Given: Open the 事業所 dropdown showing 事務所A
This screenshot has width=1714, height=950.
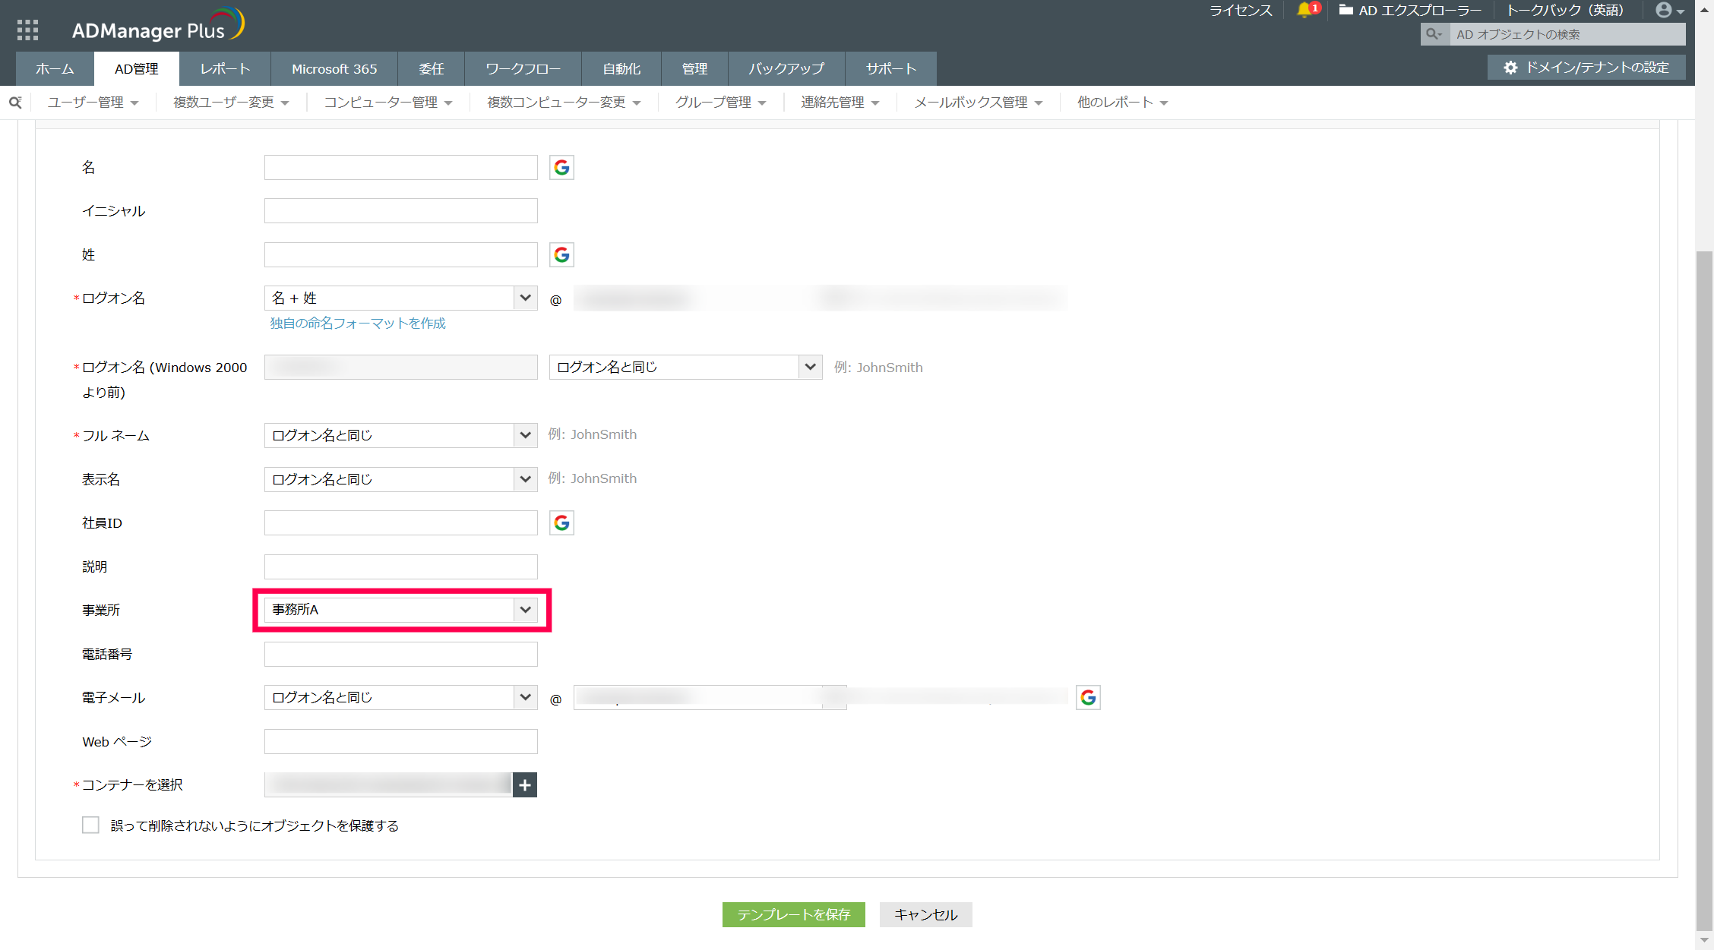Looking at the screenshot, I should pyautogui.click(x=400, y=610).
